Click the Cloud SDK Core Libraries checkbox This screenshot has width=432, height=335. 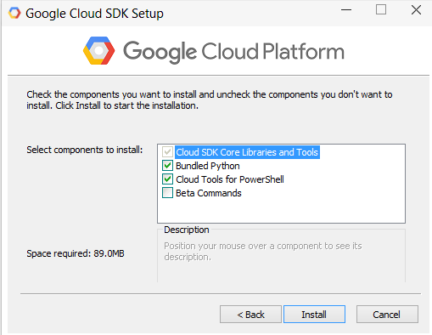[x=167, y=152]
